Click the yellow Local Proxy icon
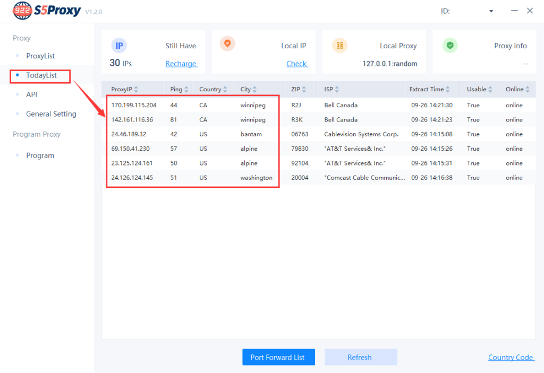The height and width of the screenshot is (373, 544). click(x=339, y=46)
